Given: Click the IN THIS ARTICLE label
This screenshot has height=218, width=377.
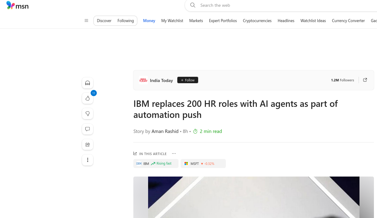Looking at the screenshot, I should (153, 154).
